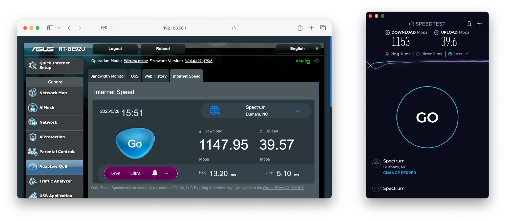
Task: Open the sidebar options chevron in Safari
Action: point(59,28)
